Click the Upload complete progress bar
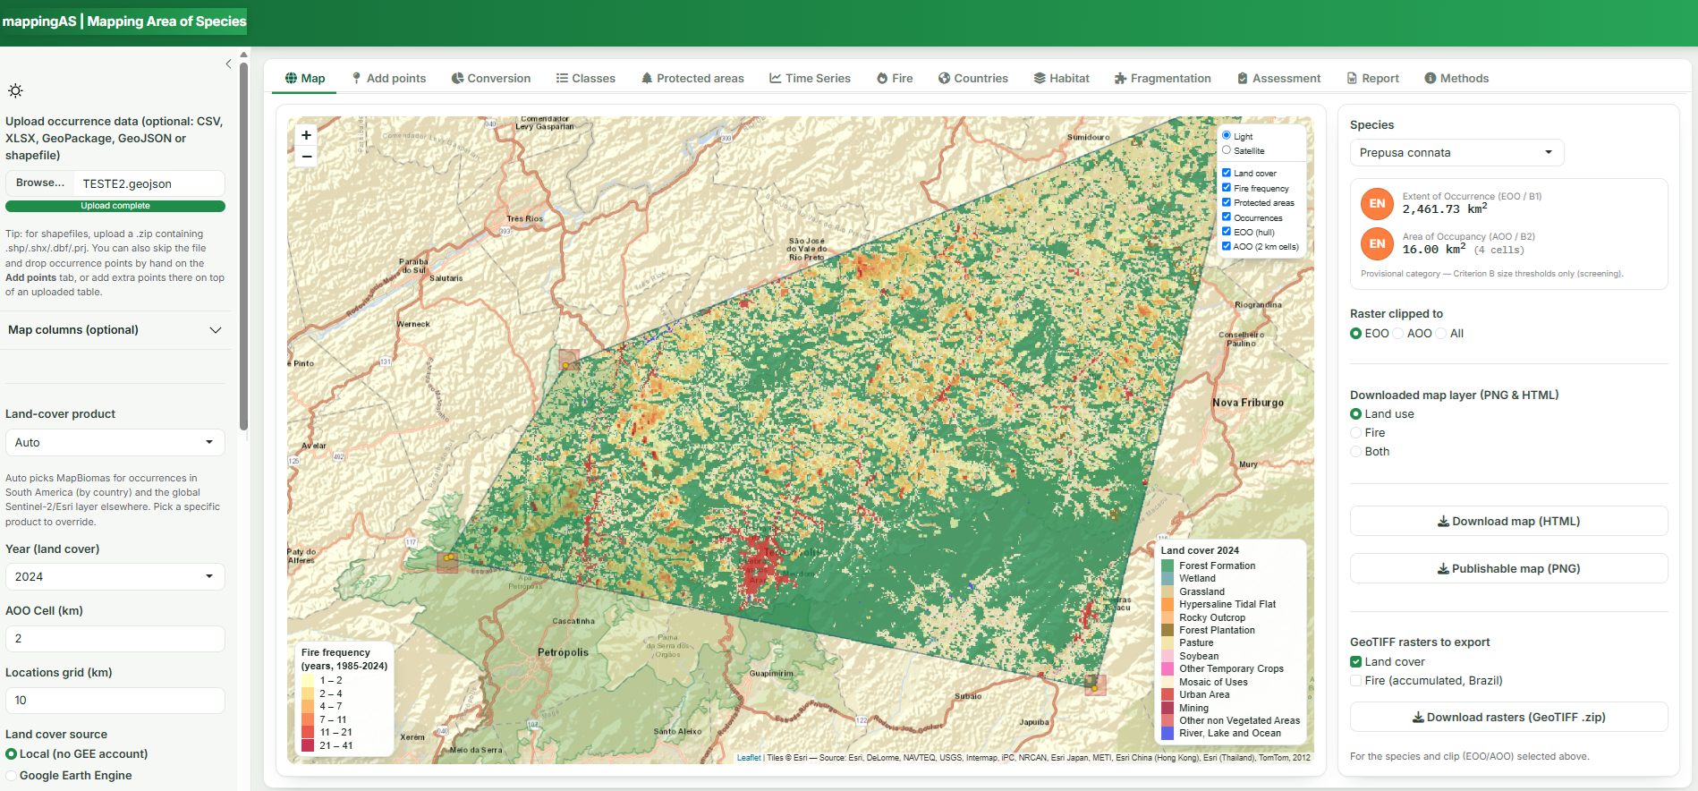1698x791 pixels. pos(115,206)
